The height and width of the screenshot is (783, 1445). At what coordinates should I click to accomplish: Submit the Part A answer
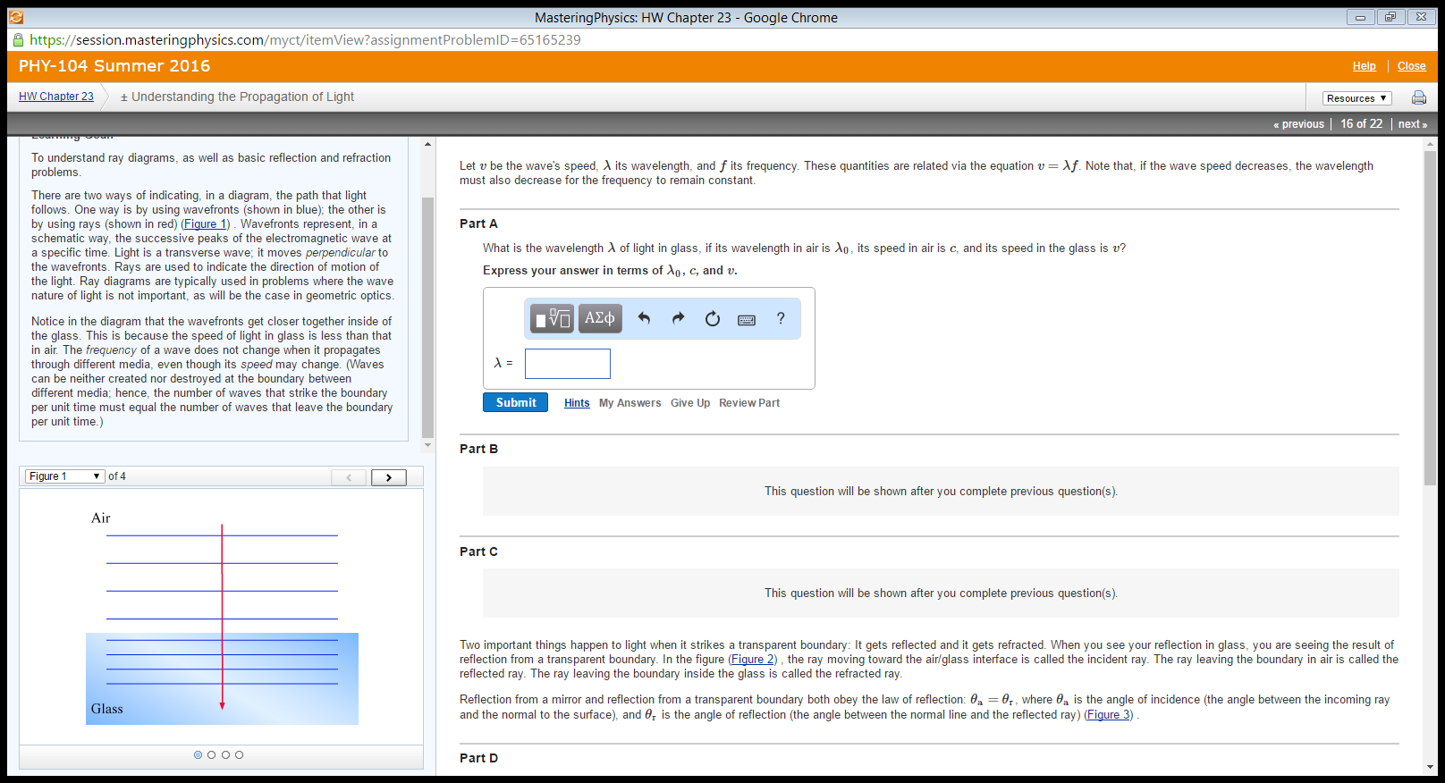516,402
